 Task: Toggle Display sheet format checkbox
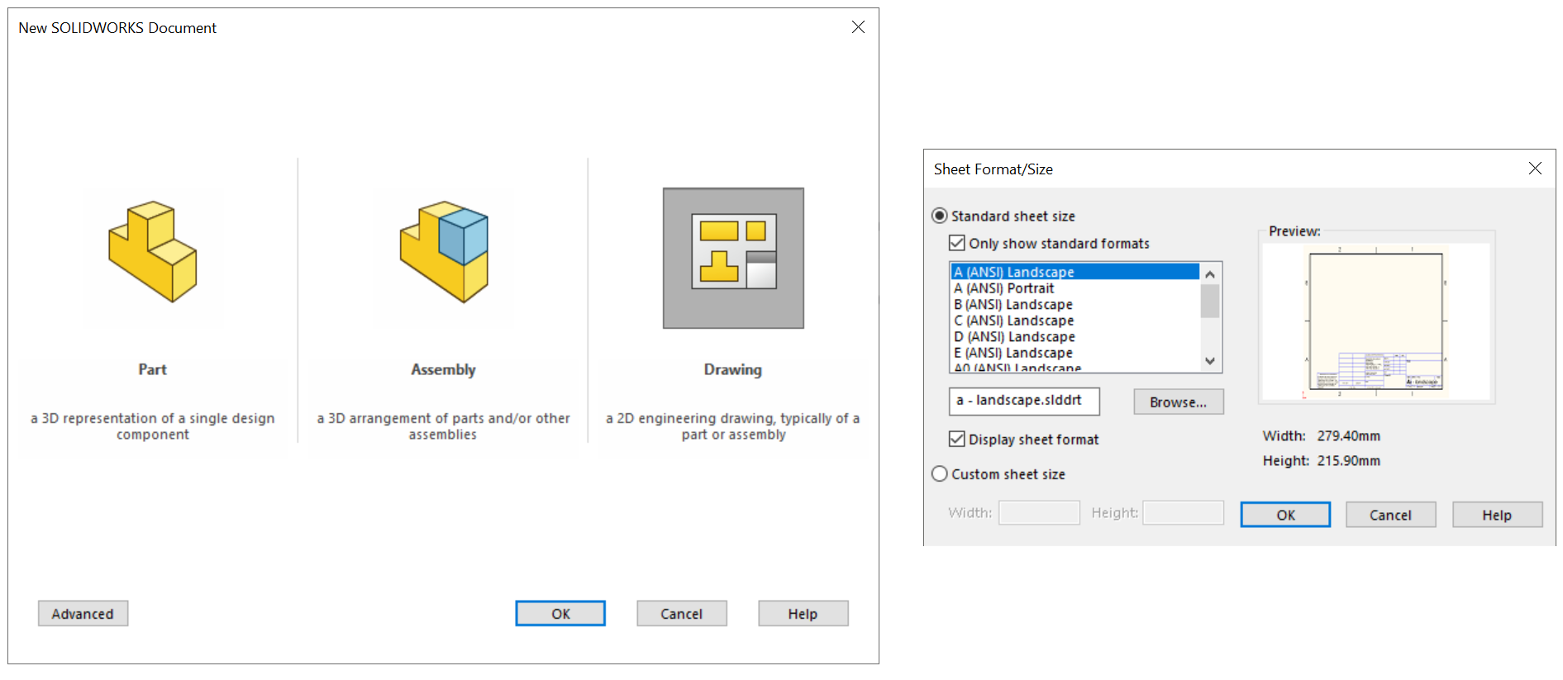click(x=957, y=440)
